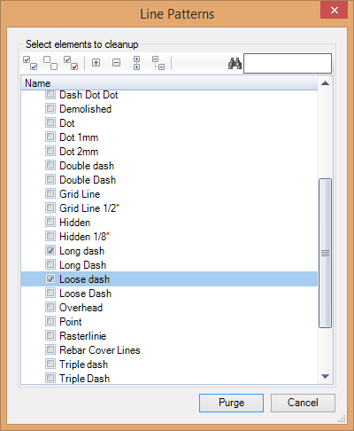
Task: Click the scrollbar up arrow
Action: point(325,83)
